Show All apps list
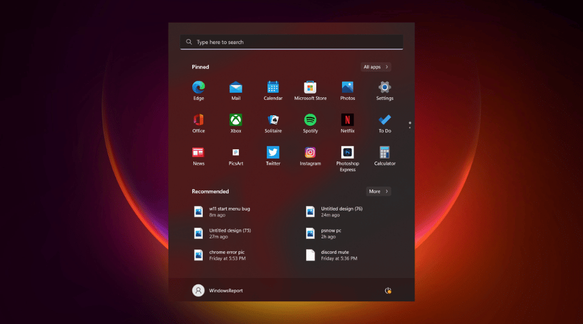Screen dimensions: 583x324 [x=376, y=67]
